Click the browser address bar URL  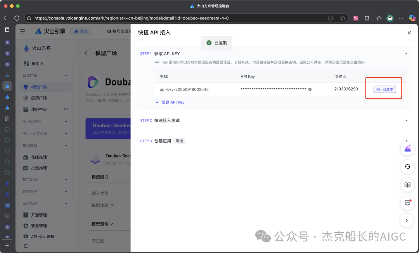click(x=132, y=18)
